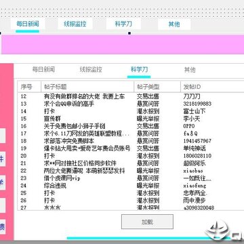Select post titled 宣传群
Viewport: 244px width, 244px height.
pyautogui.click(x=52, y=119)
